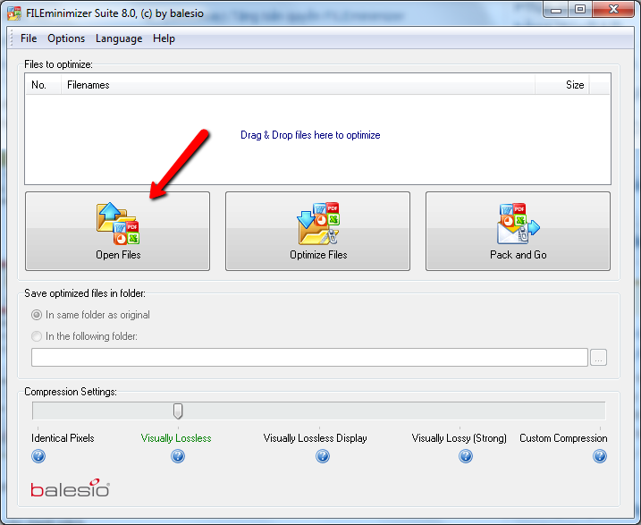Screen dimensions: 641x525
Task: Open the File menu
Action: [x=29, y=38]
